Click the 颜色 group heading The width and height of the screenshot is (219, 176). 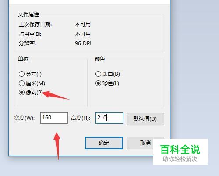[x=100, y=59]
